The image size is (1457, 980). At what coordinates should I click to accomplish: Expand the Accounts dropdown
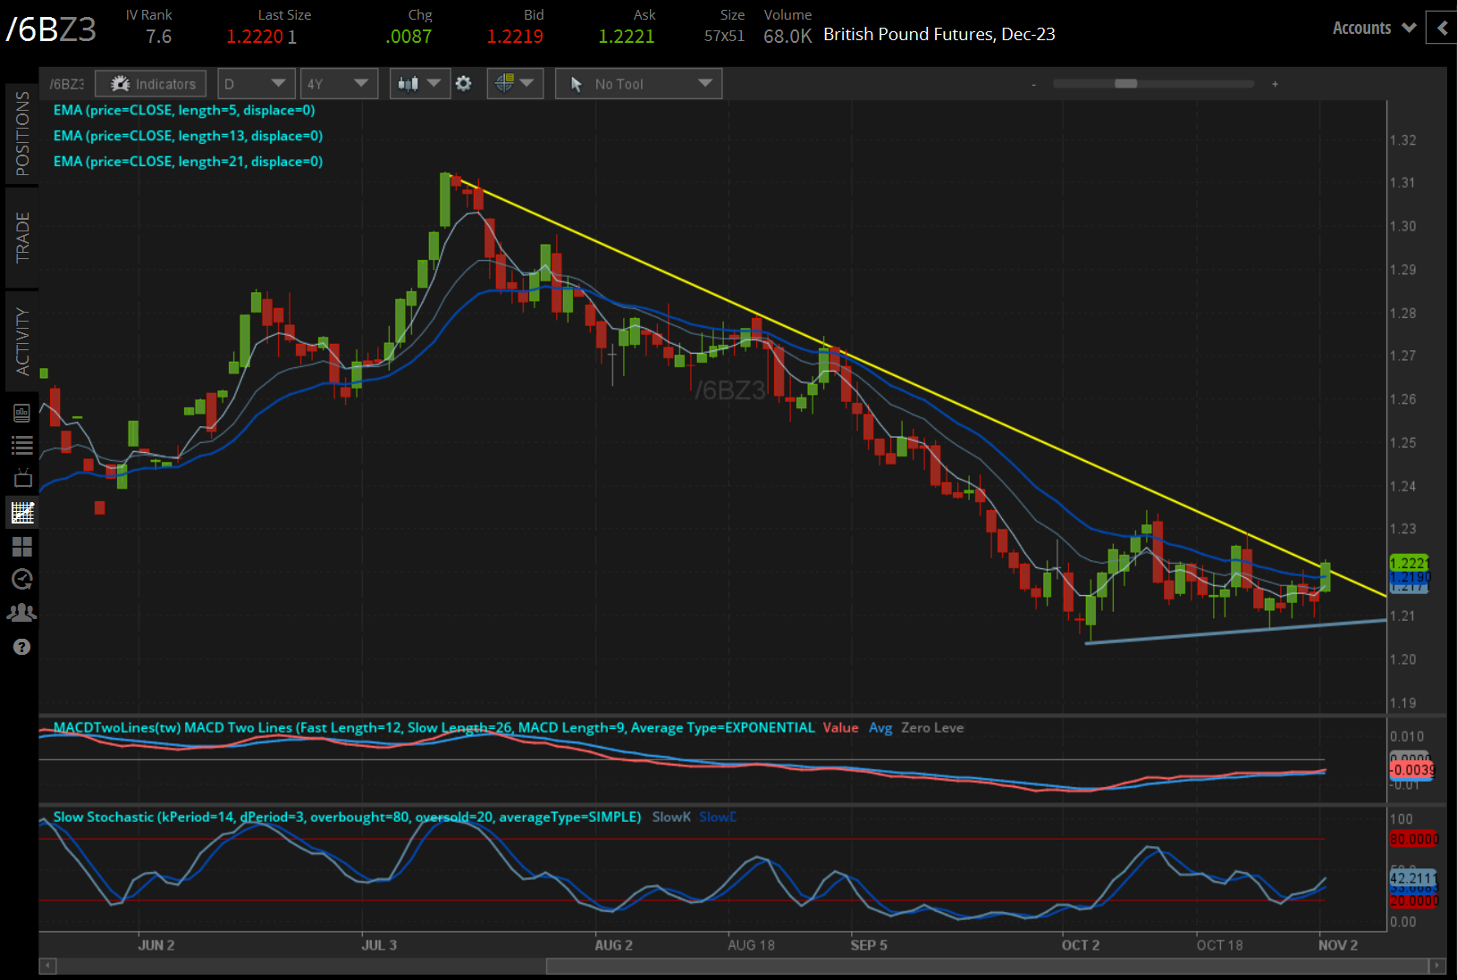tap(1374, 28)
